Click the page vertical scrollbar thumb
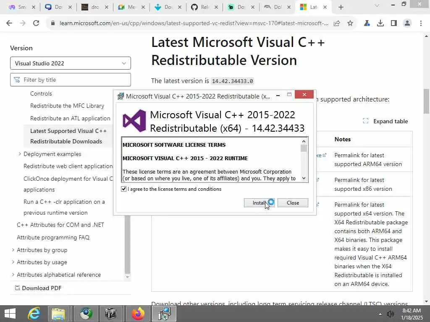 coord(426,101)
